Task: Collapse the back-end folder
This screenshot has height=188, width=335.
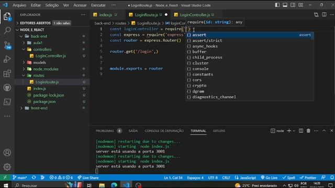Action: pyautogui.click(x=21, y=36)
